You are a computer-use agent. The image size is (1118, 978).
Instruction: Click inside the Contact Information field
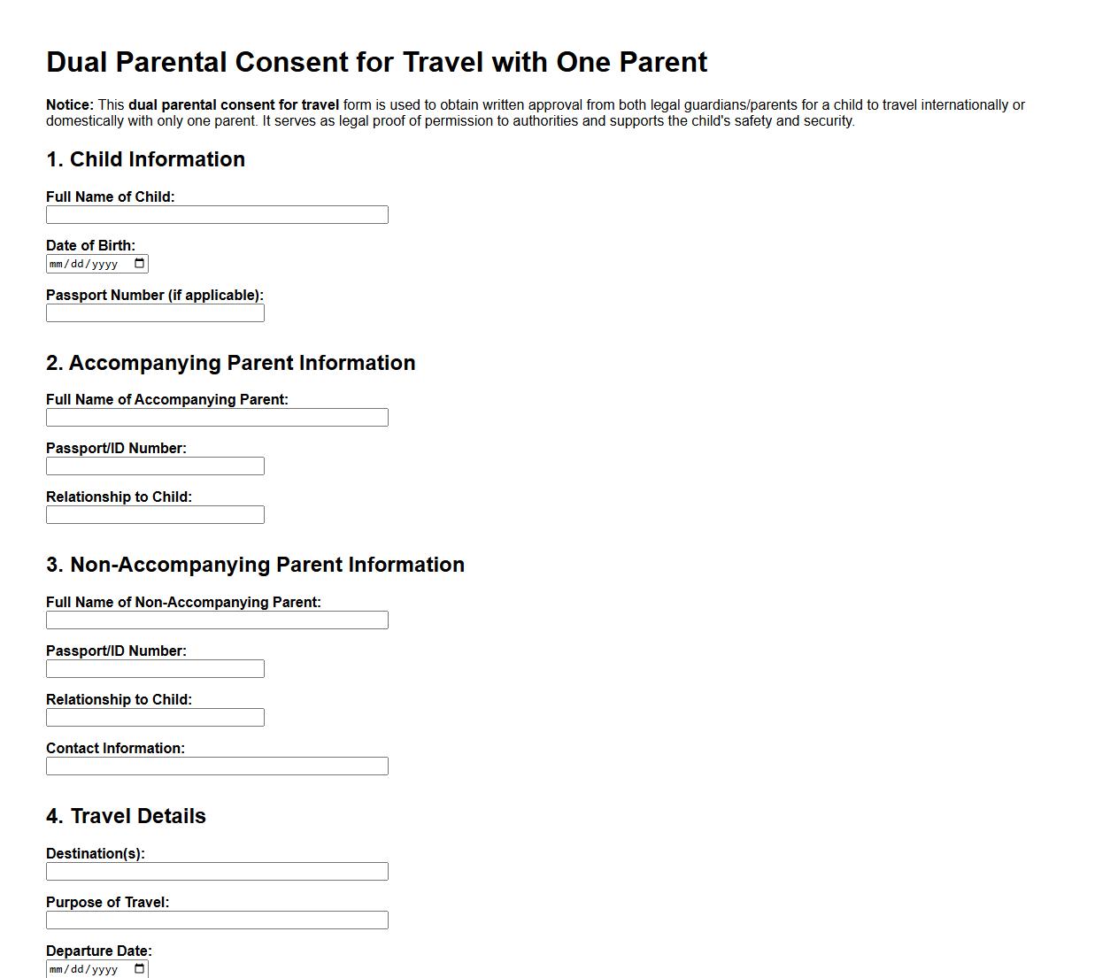point(217,766)
